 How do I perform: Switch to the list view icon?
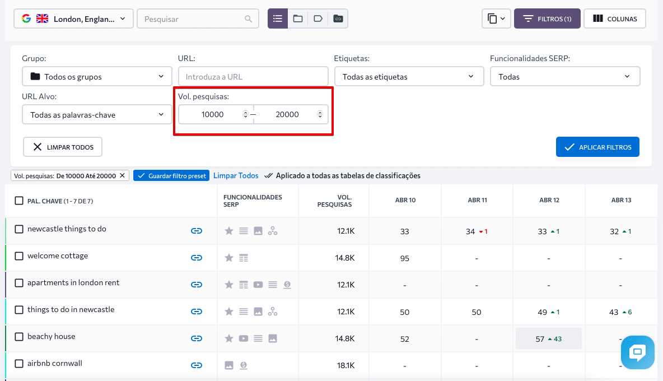278,18
